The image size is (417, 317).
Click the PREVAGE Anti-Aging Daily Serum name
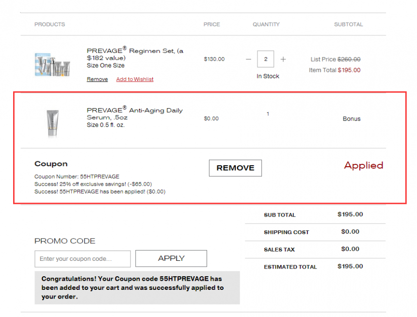[x=135, y=113]
